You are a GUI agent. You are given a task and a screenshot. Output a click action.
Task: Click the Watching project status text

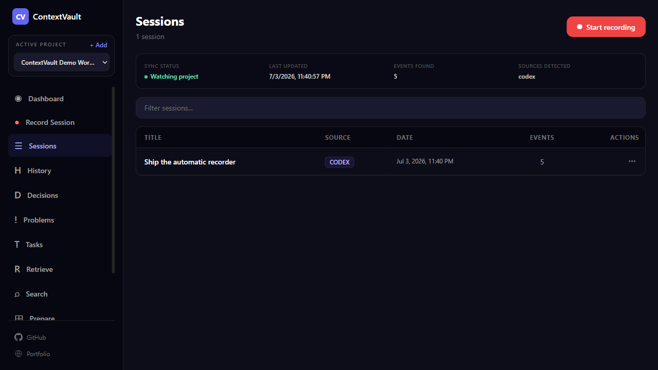pyautogui.click(x=174, y=77)
